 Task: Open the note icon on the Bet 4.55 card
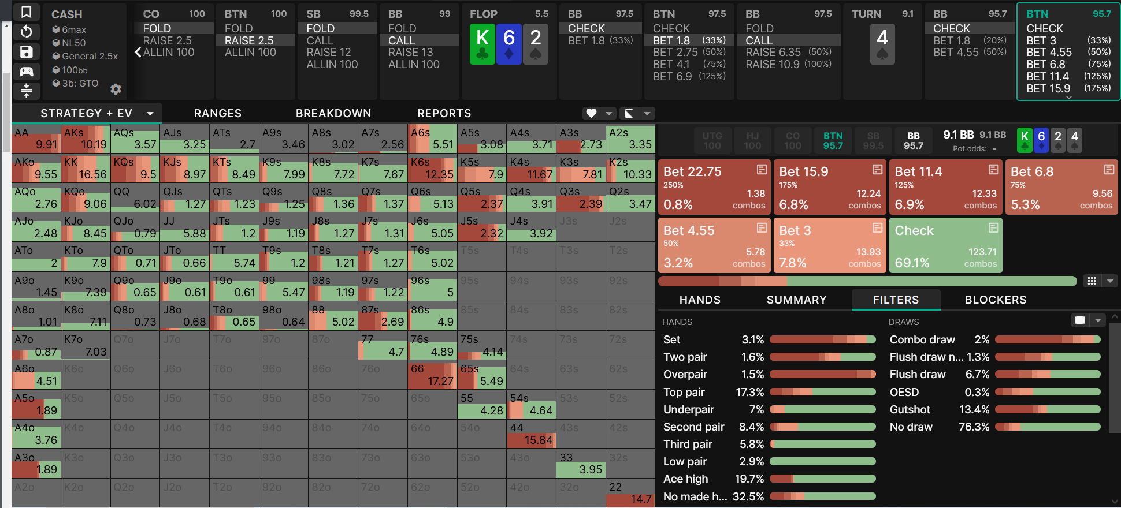pos(762,228)
